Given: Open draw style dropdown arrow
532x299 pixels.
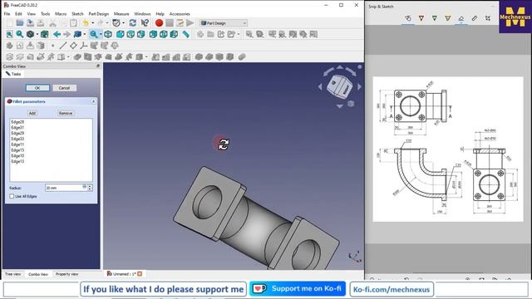Looking at the screenshot, I should pos(37,34).
